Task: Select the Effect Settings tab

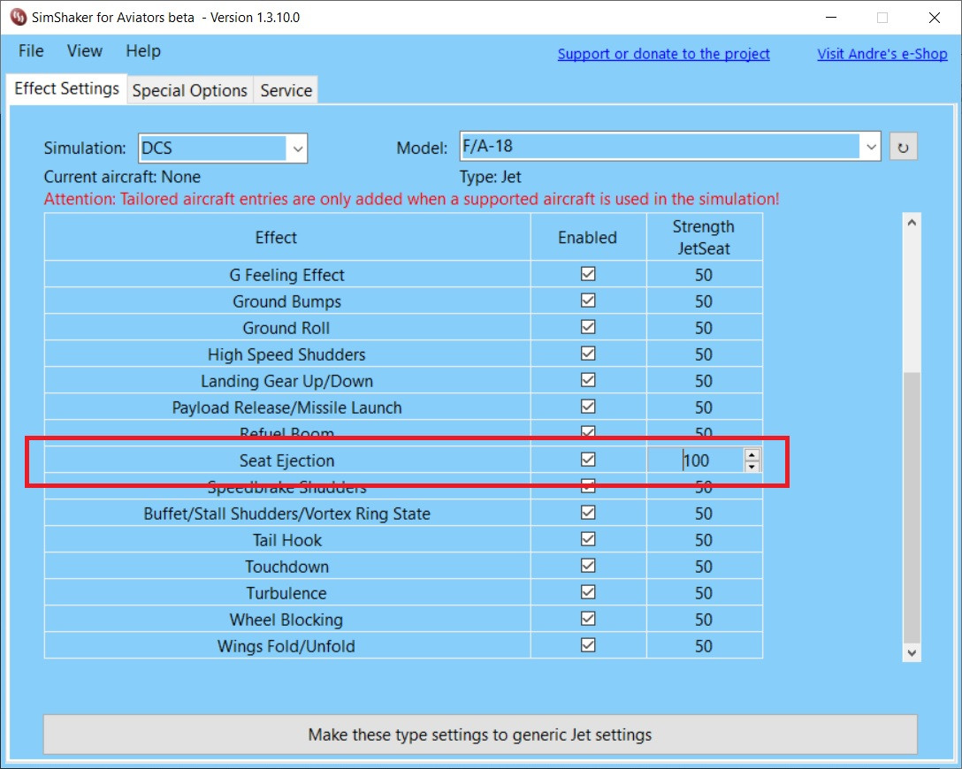Action: click(67, 89)
